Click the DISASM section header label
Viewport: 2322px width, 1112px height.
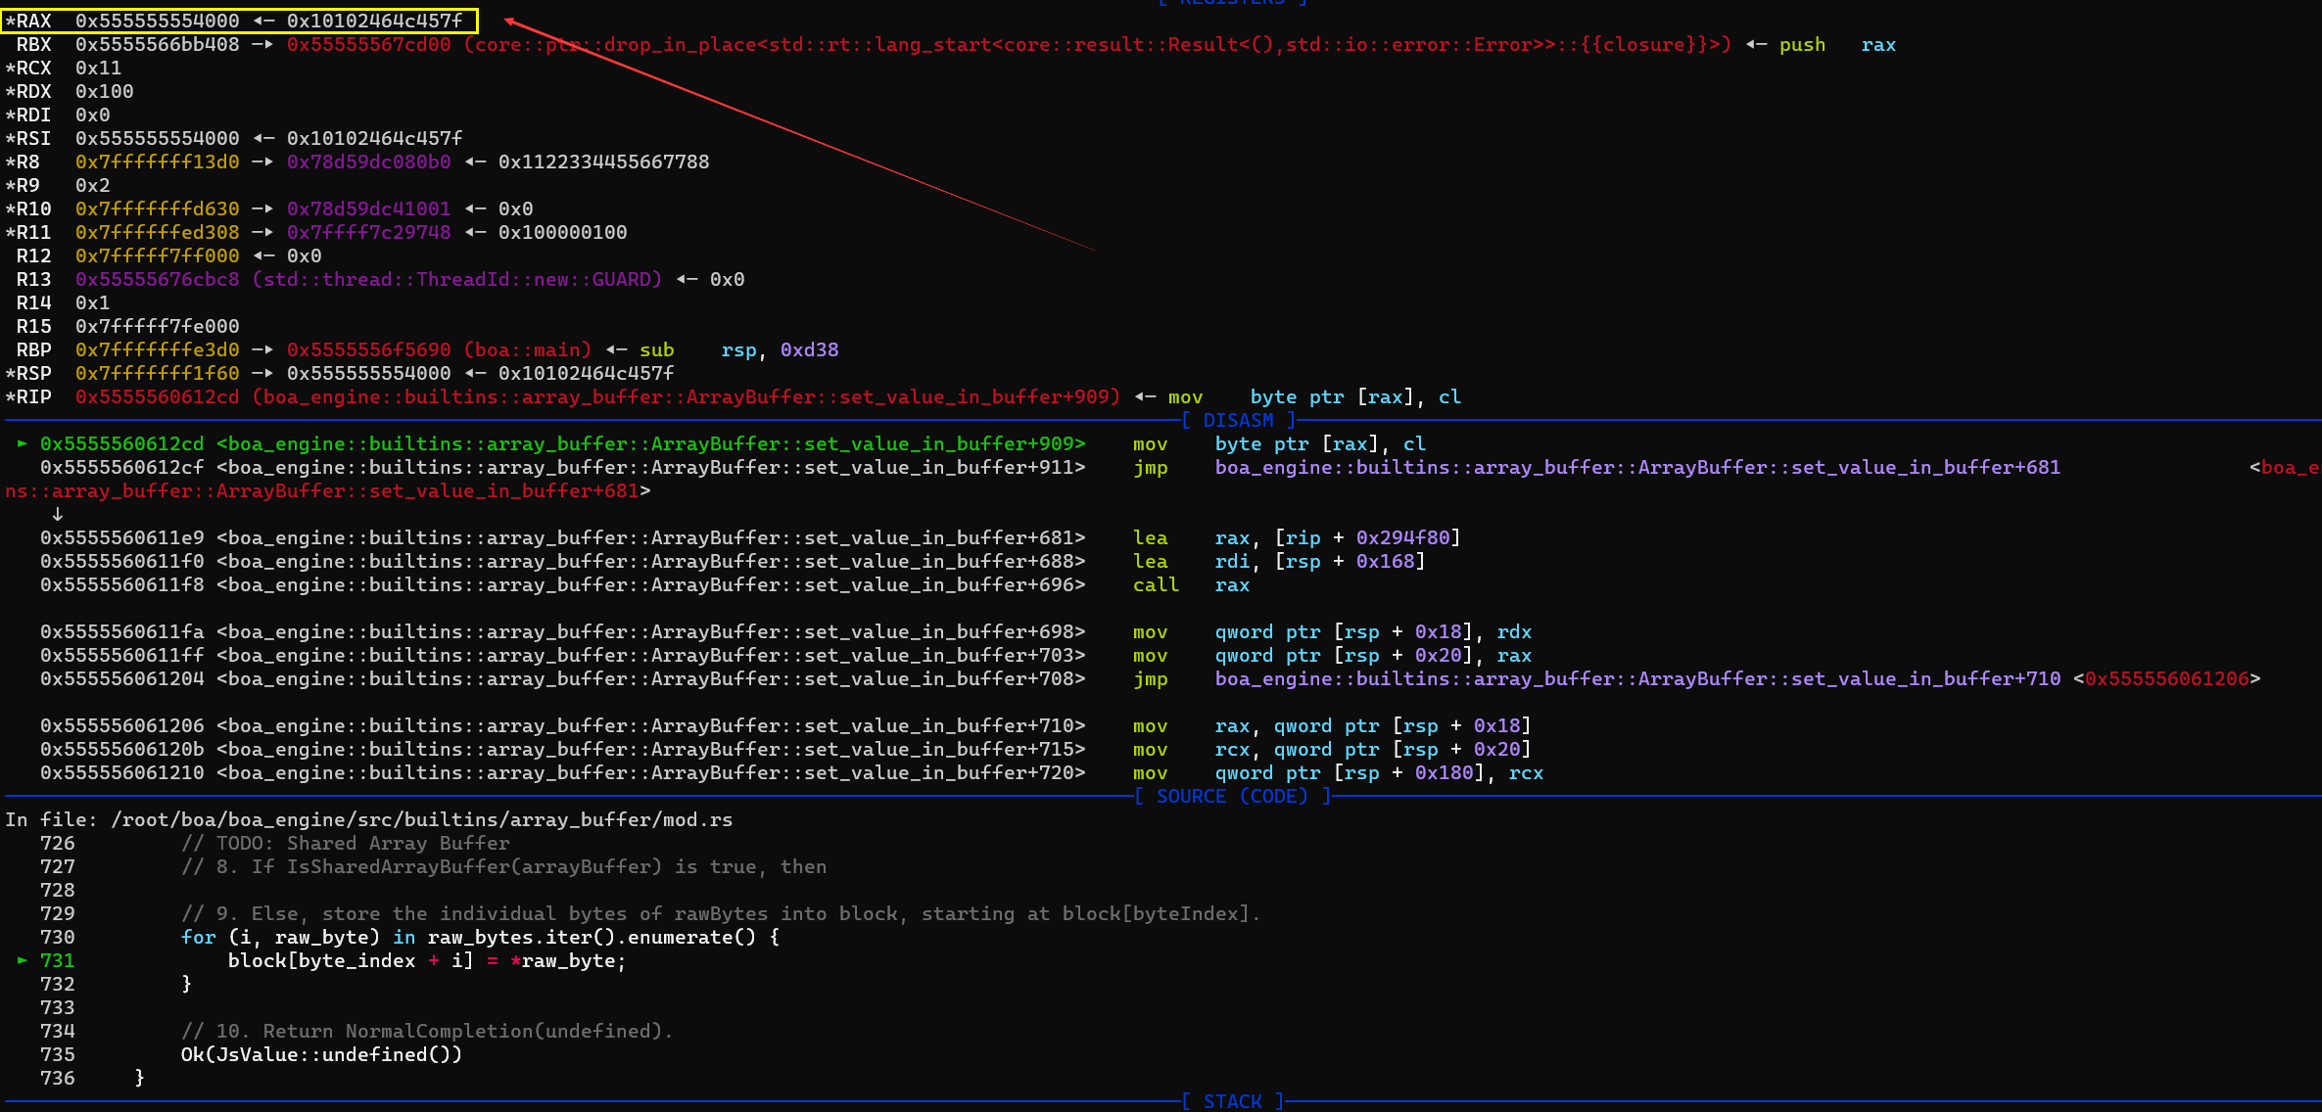pyautogui.click(x=1238, y=420)
